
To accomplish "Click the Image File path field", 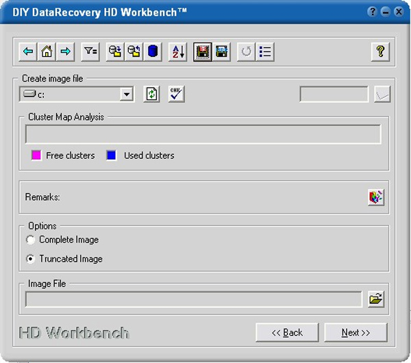I will pyautogui.click(x=194, y=299).
